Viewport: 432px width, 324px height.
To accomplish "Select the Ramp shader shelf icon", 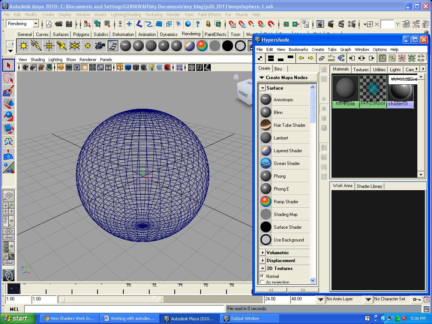I will tap(202, 46).
